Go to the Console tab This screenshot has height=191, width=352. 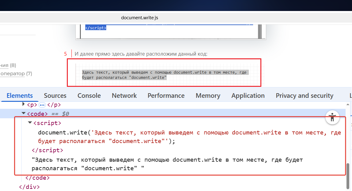point(89,96)
